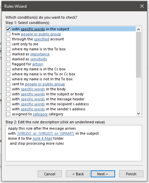Click the 'sensitivity' link
The width and height of the screenshot is (149, 183).
point(39,59)
